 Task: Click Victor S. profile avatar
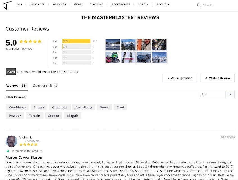12,141
